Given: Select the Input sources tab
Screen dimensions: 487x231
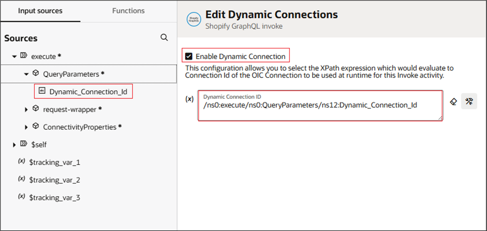Looking at the screenshot, I should [40, 11].
